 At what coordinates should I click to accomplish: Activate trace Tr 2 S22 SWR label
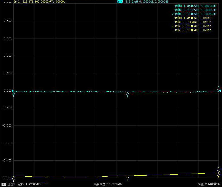(39, 2)
